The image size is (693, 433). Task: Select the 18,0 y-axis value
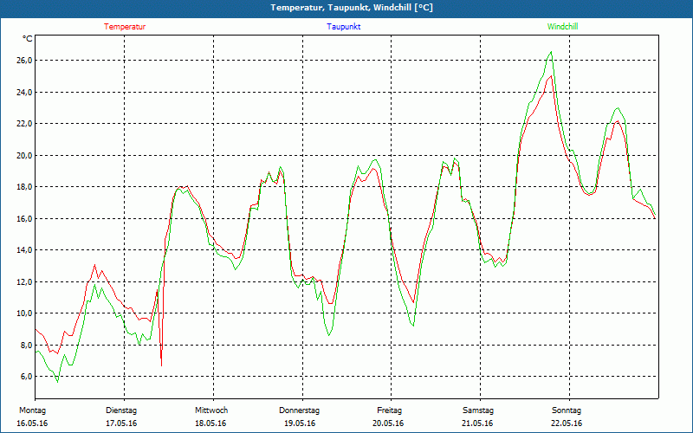[x=25, y=187]
